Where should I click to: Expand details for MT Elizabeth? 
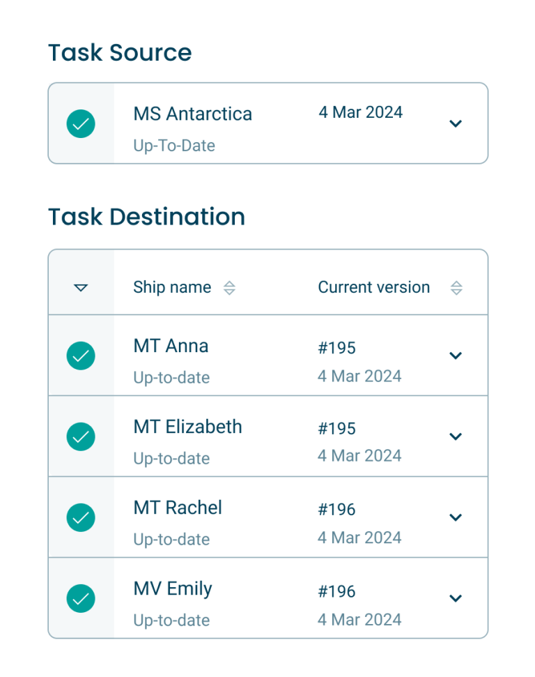click(x=456, y=436)
